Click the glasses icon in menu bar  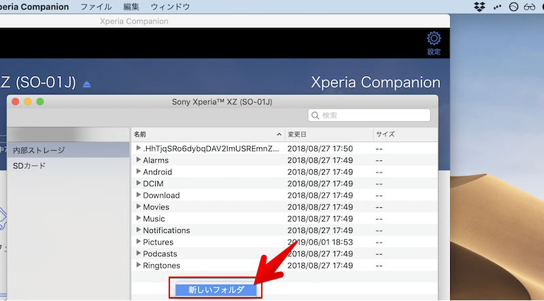pyautogui.click(x=531, y=7)
